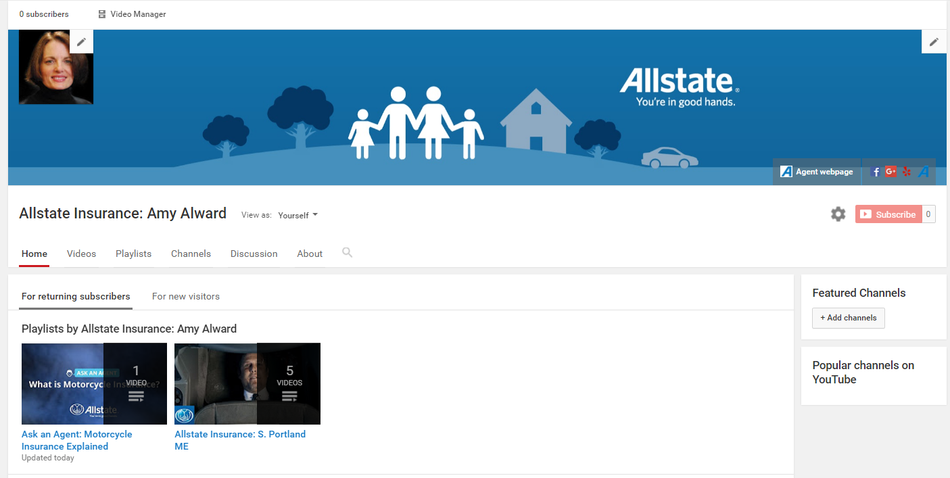Expand the View as Yourself dropdown
The image size is (950, 478).
(x=298, y=215)
